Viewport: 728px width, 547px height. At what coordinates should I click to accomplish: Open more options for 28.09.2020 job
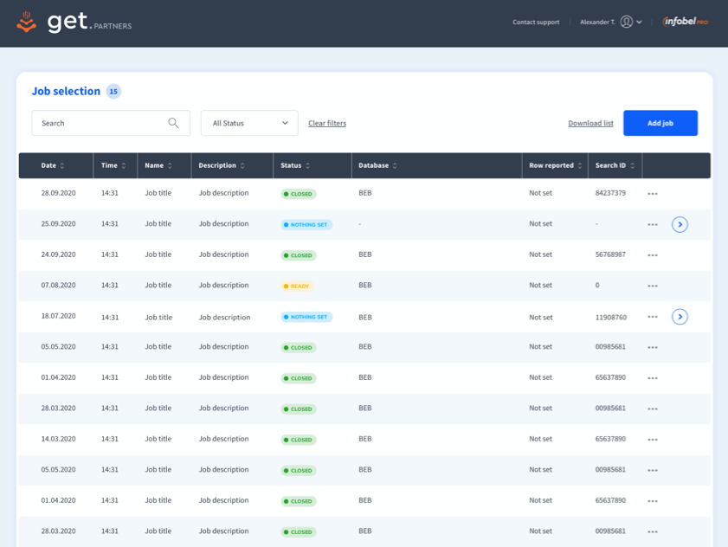point(653,194)
